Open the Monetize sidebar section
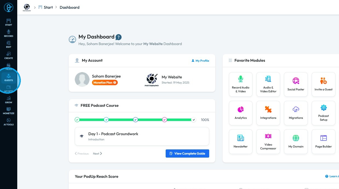Screen dimensions: 339x189 (x=8, y=111)
